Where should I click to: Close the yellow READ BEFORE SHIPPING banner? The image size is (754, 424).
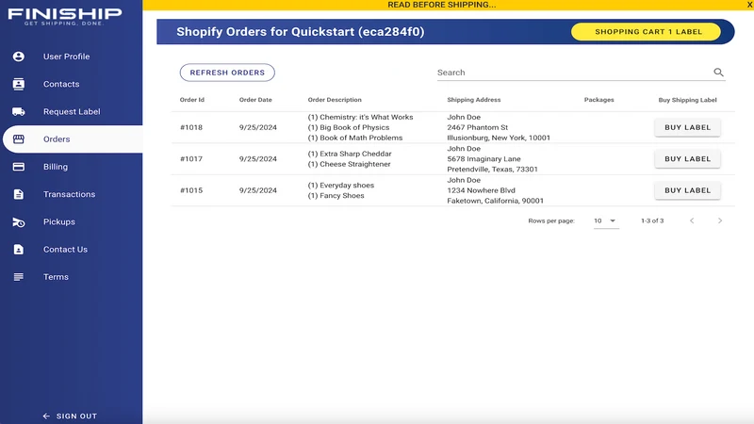click(749, 5)
